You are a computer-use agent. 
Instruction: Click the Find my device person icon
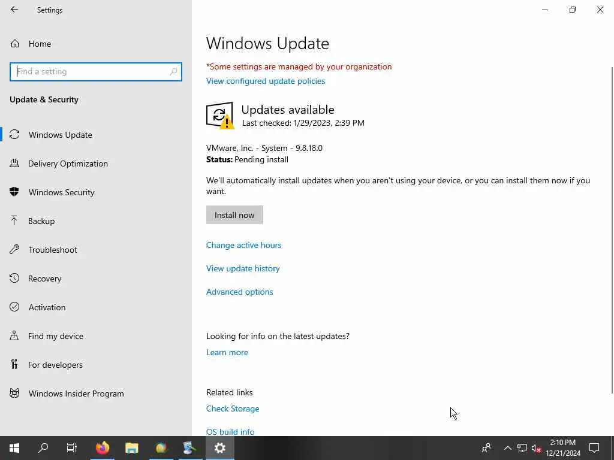click(14, 335)
